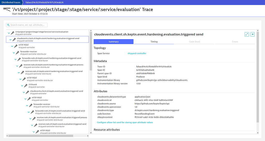The width and height of the screenshot is (265, 141).
Task: Collapse receiver.nats evaluation.triggered process node
Action: [x=30, y=119]
